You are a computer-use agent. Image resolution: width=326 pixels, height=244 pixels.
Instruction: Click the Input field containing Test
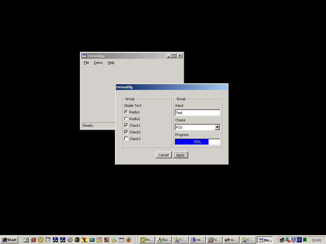[197, 113]
